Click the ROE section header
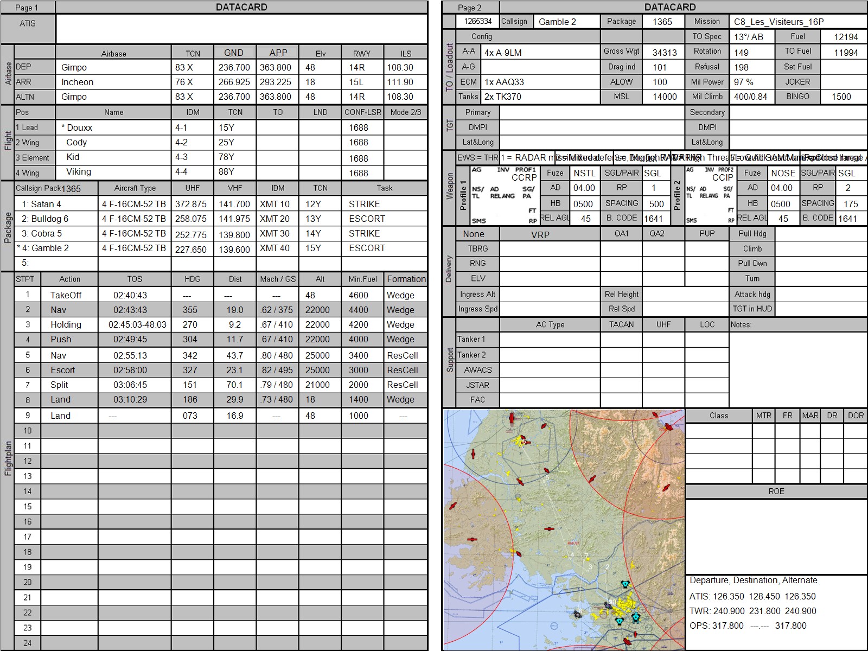Viewport: 868px width, 651px height. click(776, 491)
